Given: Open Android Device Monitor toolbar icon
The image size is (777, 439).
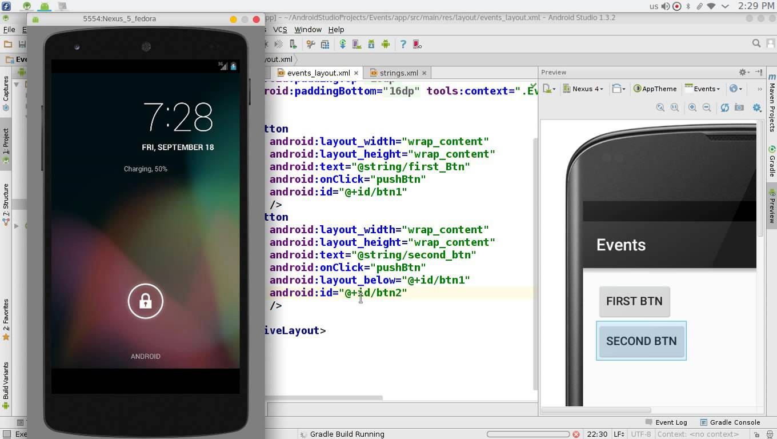Looking at the screenshot, I should click(x=386, y=44).
